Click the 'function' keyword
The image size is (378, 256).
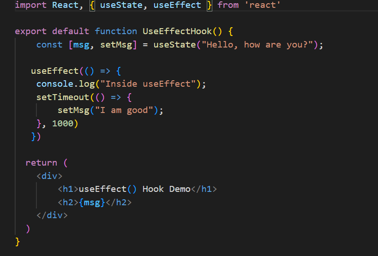click(116, 31)
